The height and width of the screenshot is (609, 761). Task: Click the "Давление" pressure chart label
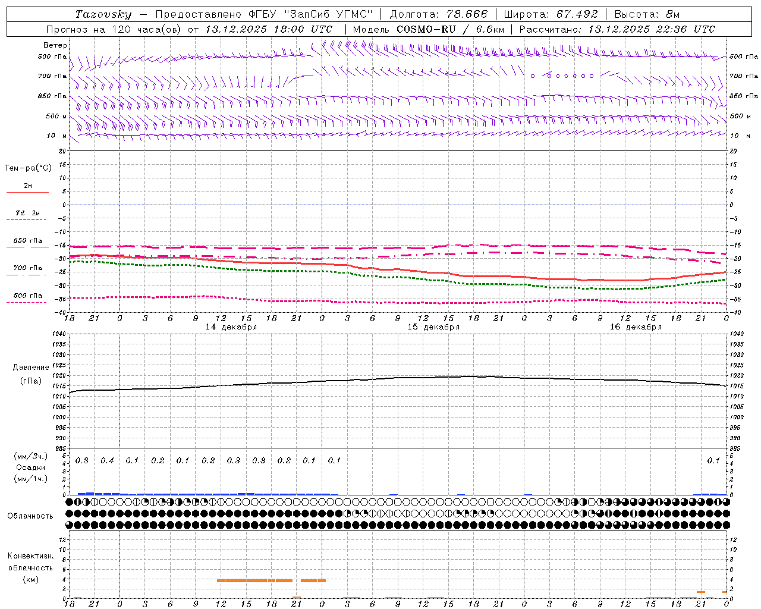pos(31,368)
